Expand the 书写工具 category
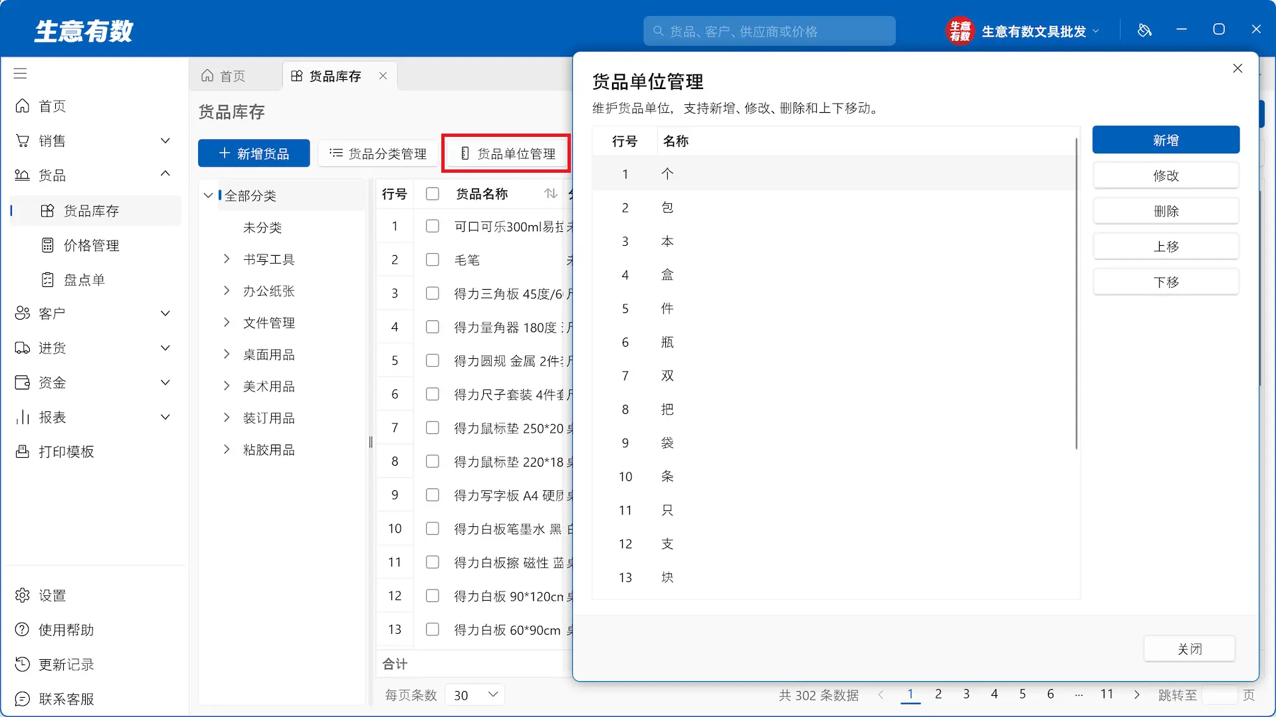Screen dimensions: 1276x717 click(x=227, y=259)
